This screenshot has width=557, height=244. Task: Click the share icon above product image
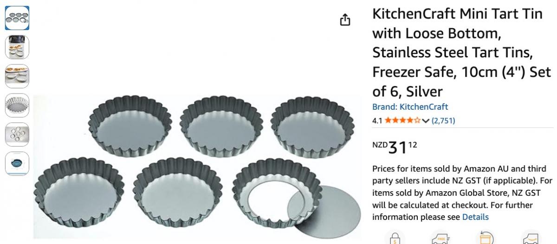[x=345, y=19]
